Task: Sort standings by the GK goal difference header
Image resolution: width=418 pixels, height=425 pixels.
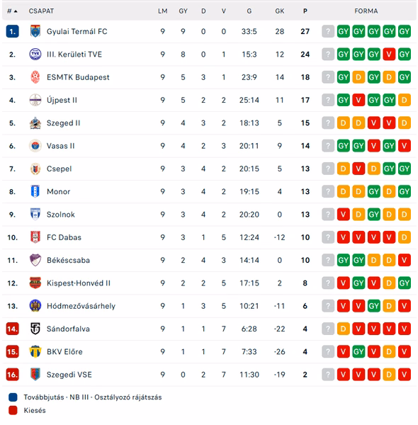Action: coord(279,11)
